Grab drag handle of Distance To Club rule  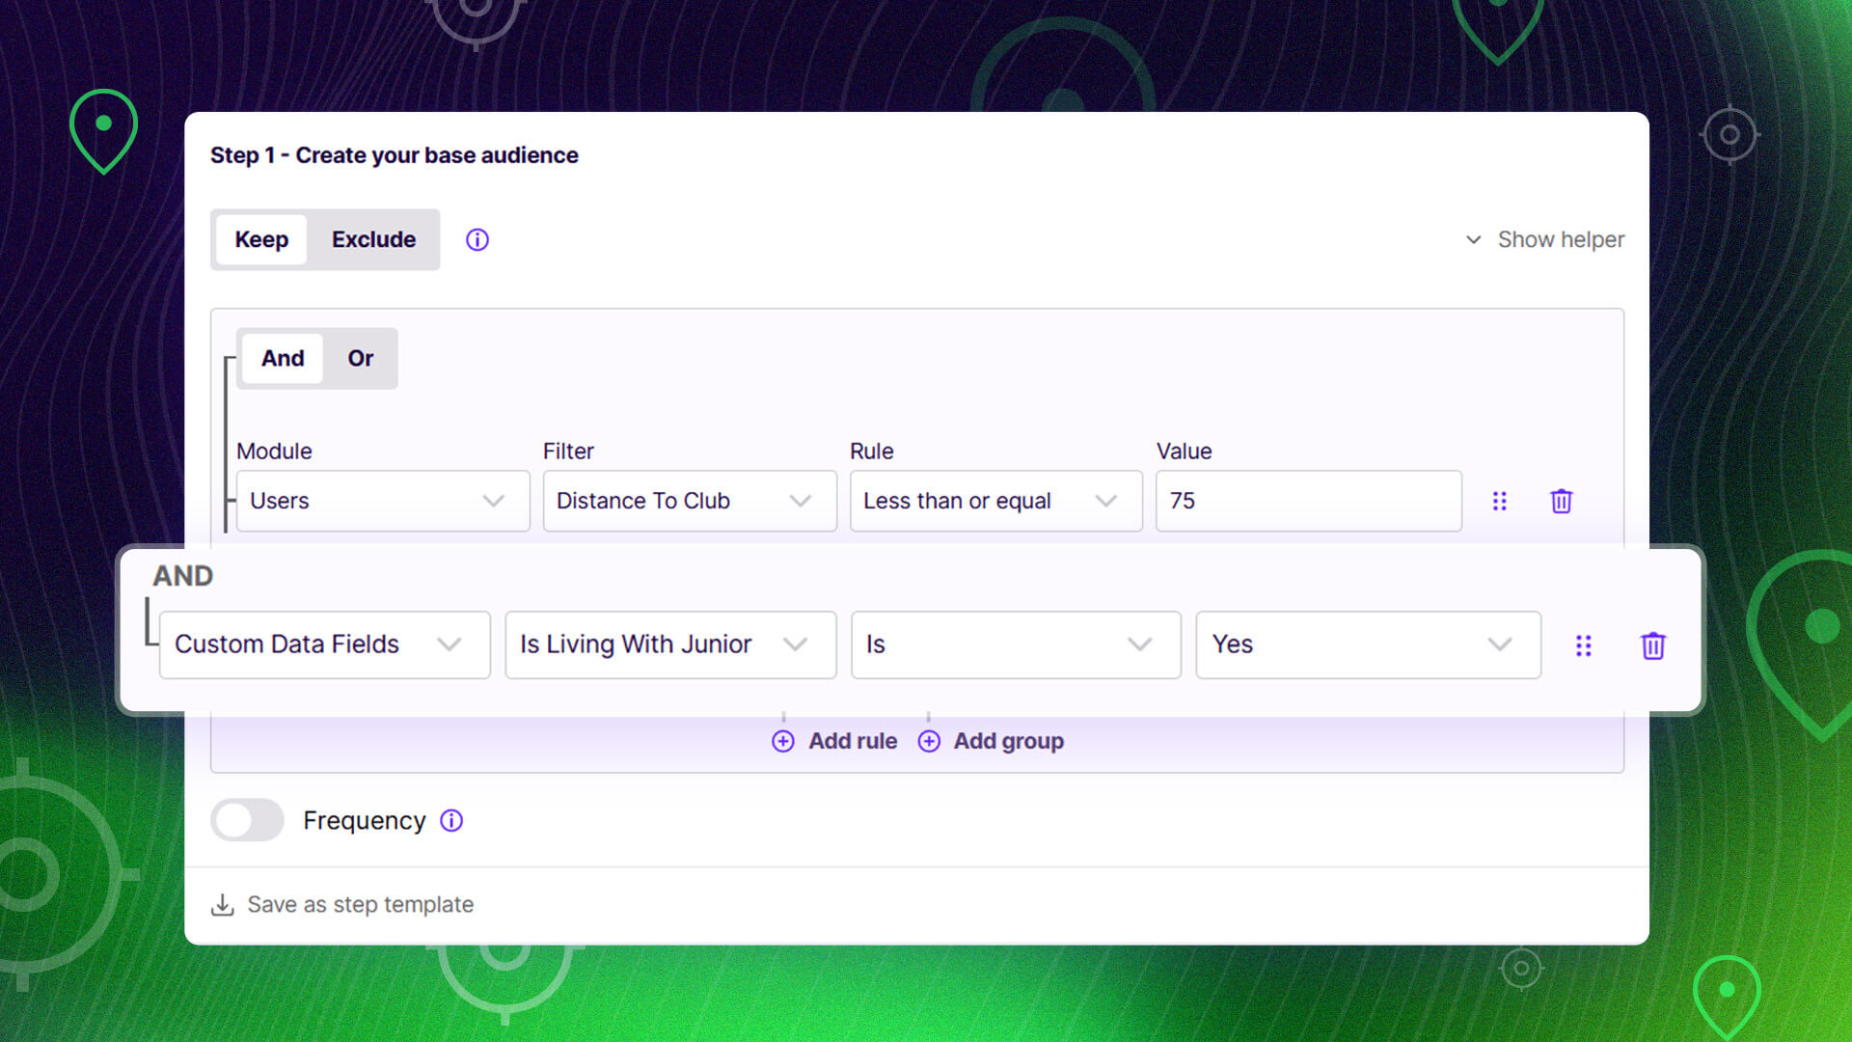(x=1499, y=502)
